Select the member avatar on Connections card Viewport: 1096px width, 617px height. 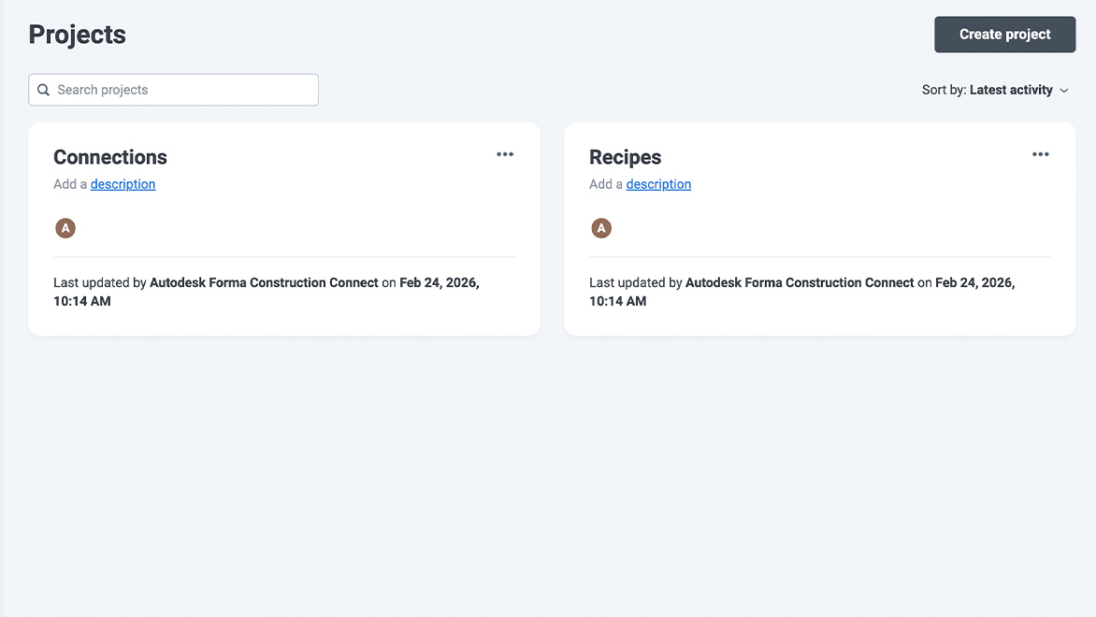pos(65,228)
